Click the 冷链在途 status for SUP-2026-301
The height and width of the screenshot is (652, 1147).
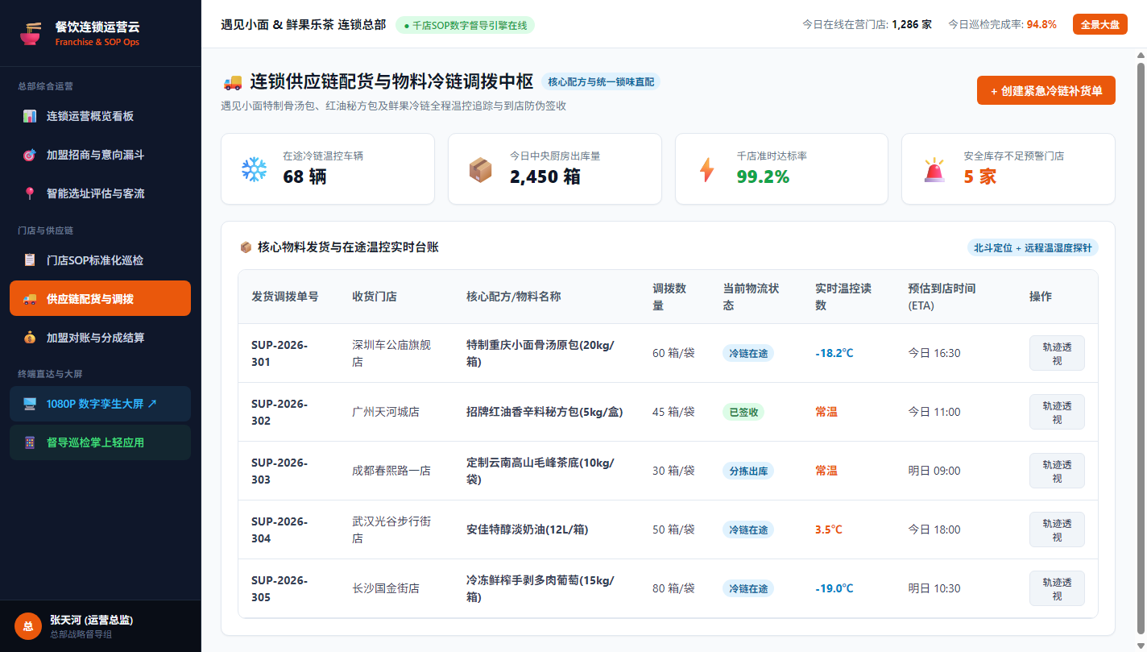(x=748, y=353)
